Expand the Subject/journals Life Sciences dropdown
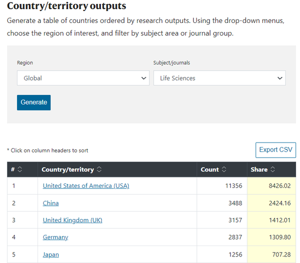Screen dimensions: 300x263 (219, 78)
